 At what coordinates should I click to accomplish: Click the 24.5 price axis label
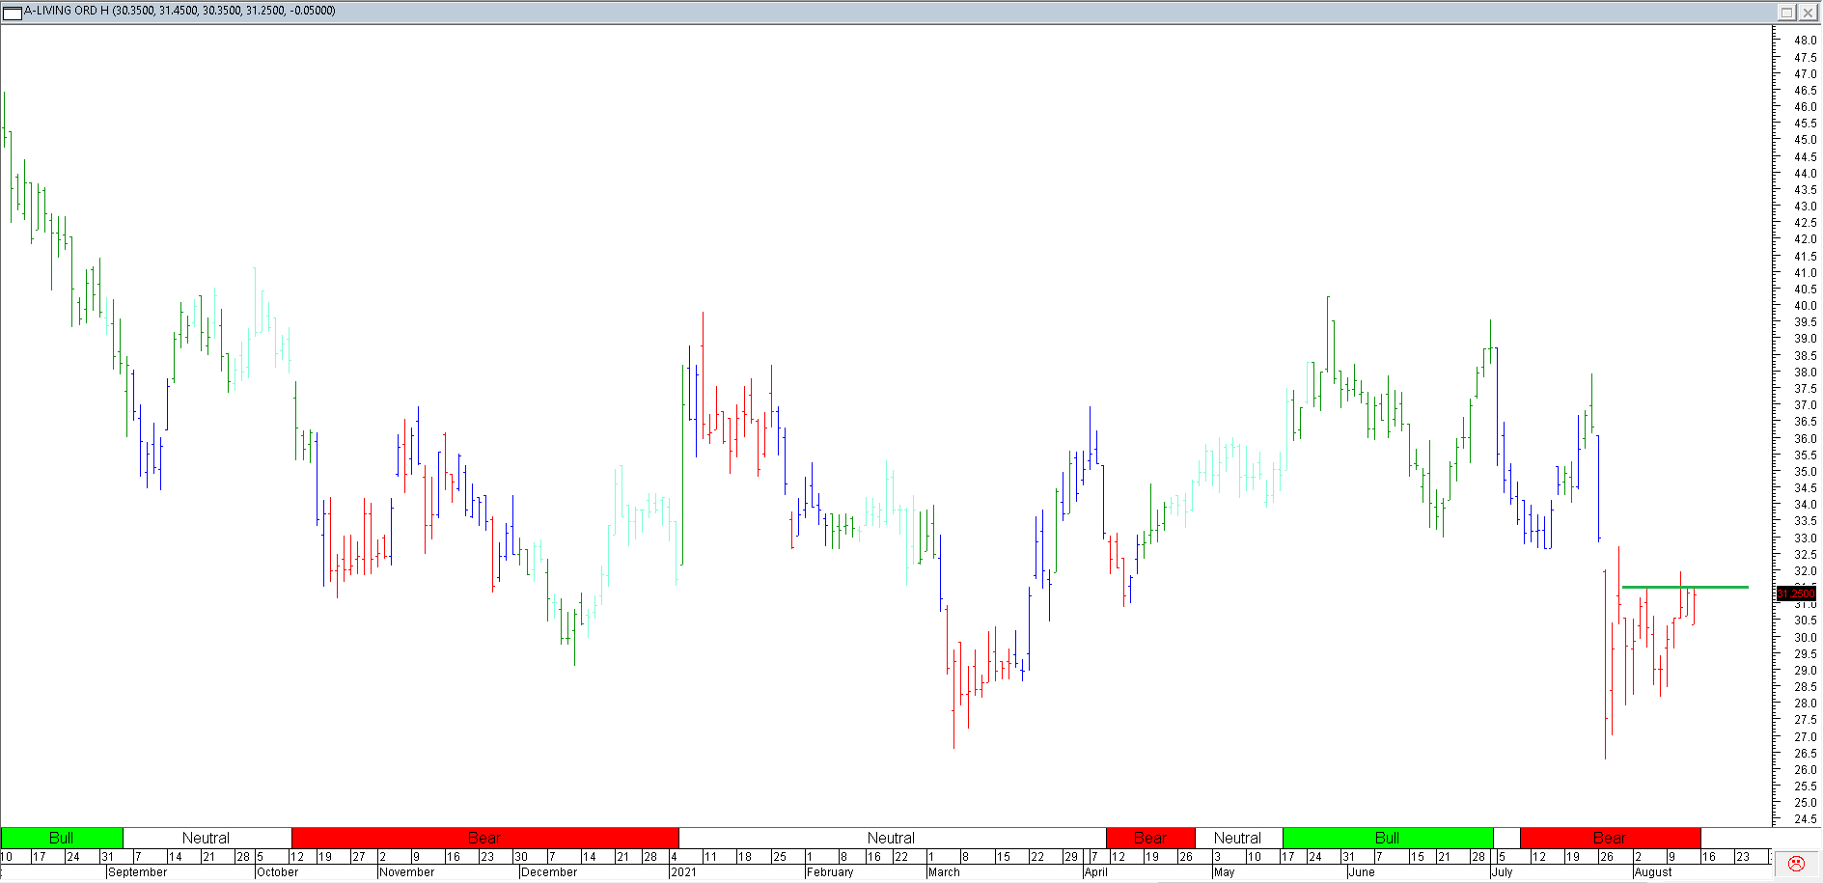tap(1805, 819)
